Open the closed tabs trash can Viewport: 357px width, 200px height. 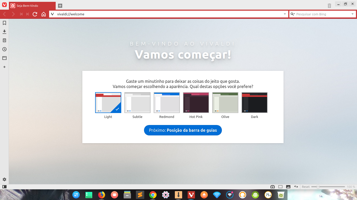329,5
